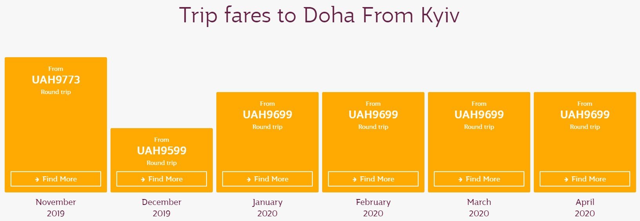Select the UAH9599 December fare price
Viewport: 640px width, 221px height.
click(x=161, y=151)
